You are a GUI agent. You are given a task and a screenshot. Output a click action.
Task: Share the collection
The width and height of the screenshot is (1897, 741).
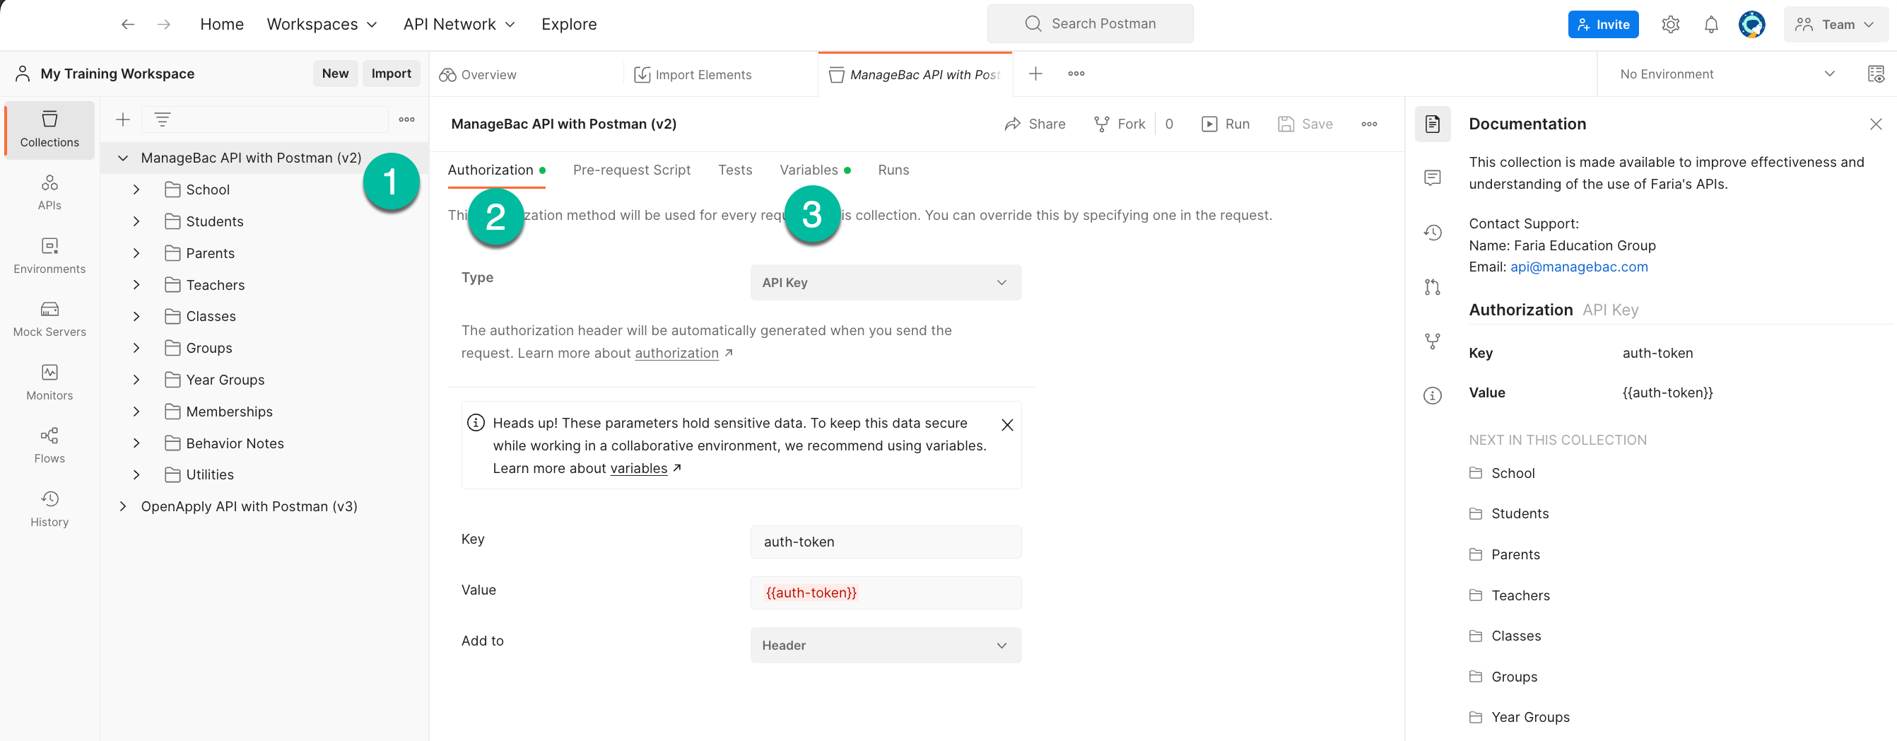click(1035, 124)
